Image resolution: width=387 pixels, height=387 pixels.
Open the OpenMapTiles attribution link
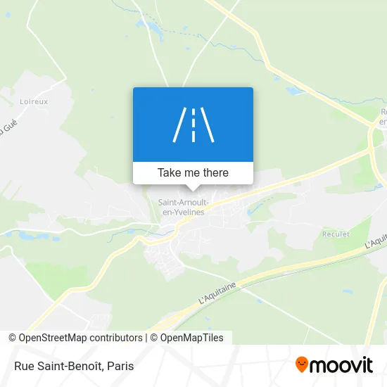pos(192,338)
